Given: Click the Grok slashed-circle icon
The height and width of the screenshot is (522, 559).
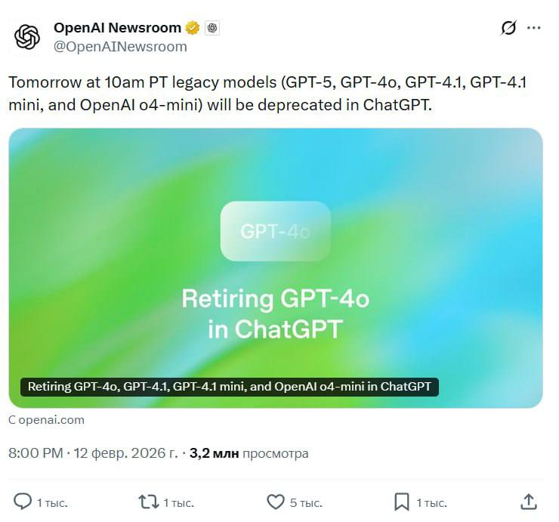Looking at the screenshot, I should [508, 28].
